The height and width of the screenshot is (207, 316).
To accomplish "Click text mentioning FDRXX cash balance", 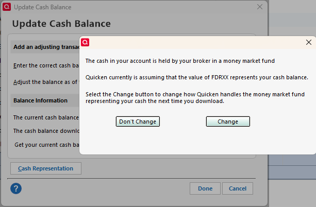I will [197, 77].
